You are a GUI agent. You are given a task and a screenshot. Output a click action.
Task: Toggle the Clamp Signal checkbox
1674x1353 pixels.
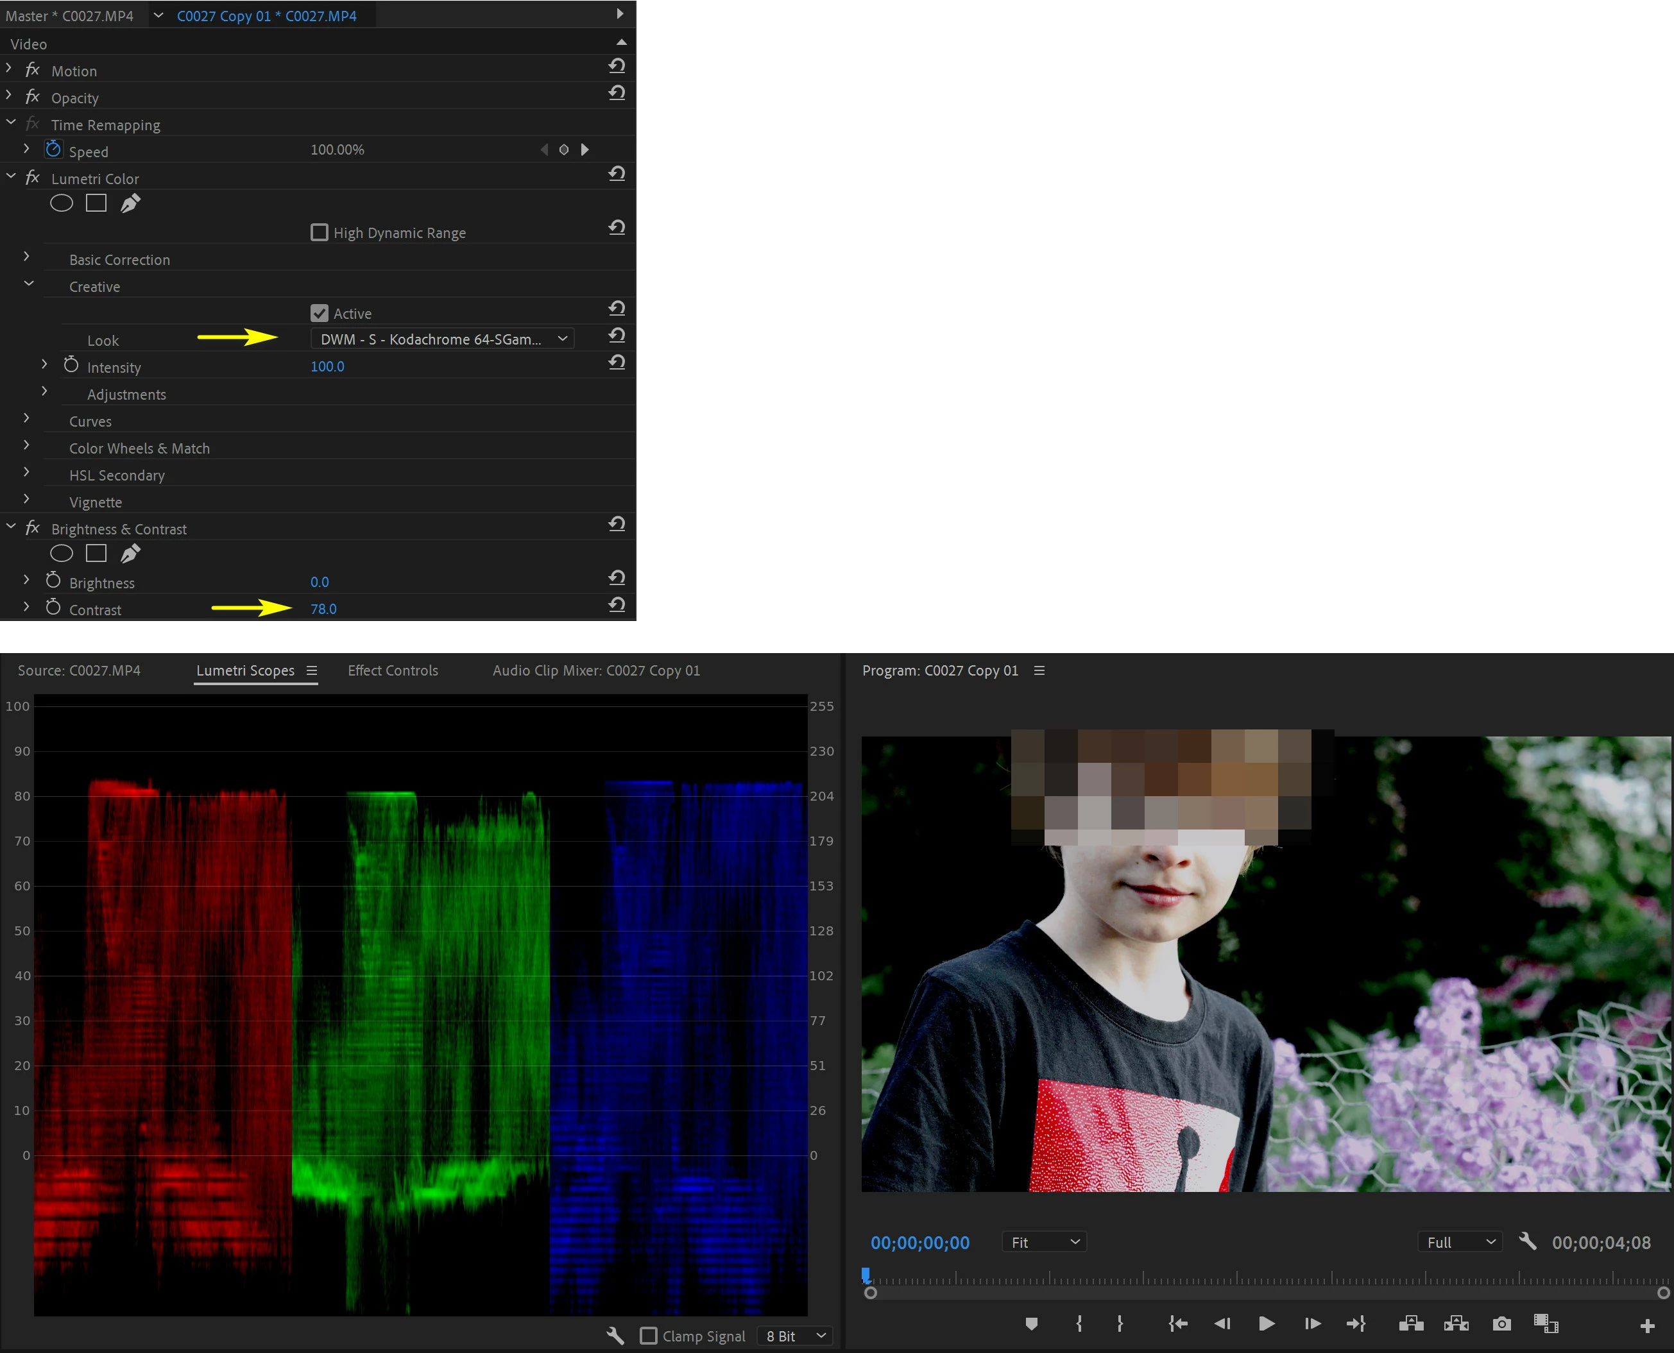coord(649,1336)
